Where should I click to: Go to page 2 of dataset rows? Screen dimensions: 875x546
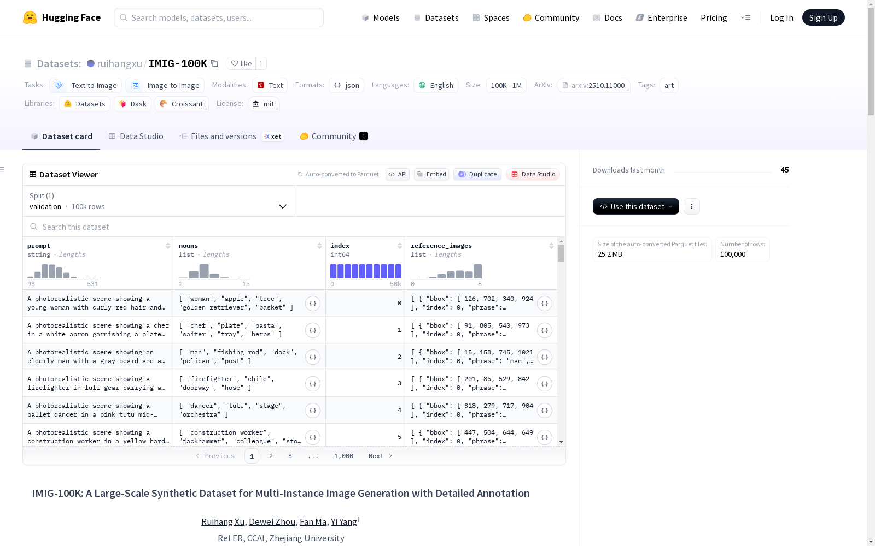coord(271,456)
